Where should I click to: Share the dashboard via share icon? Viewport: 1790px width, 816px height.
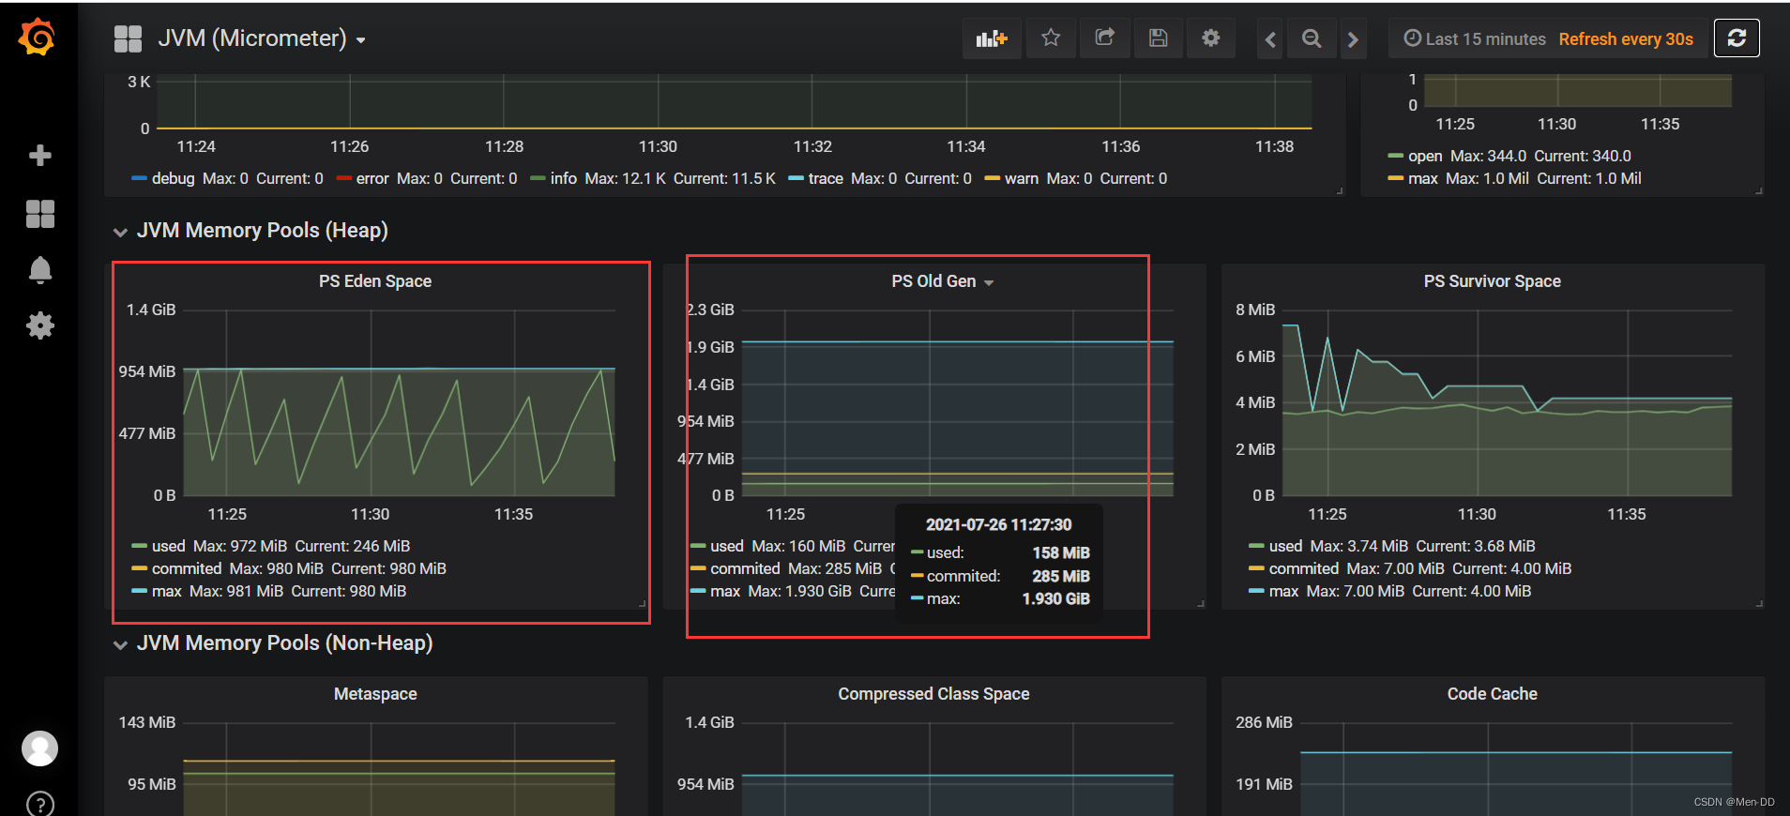point(1105,38)
